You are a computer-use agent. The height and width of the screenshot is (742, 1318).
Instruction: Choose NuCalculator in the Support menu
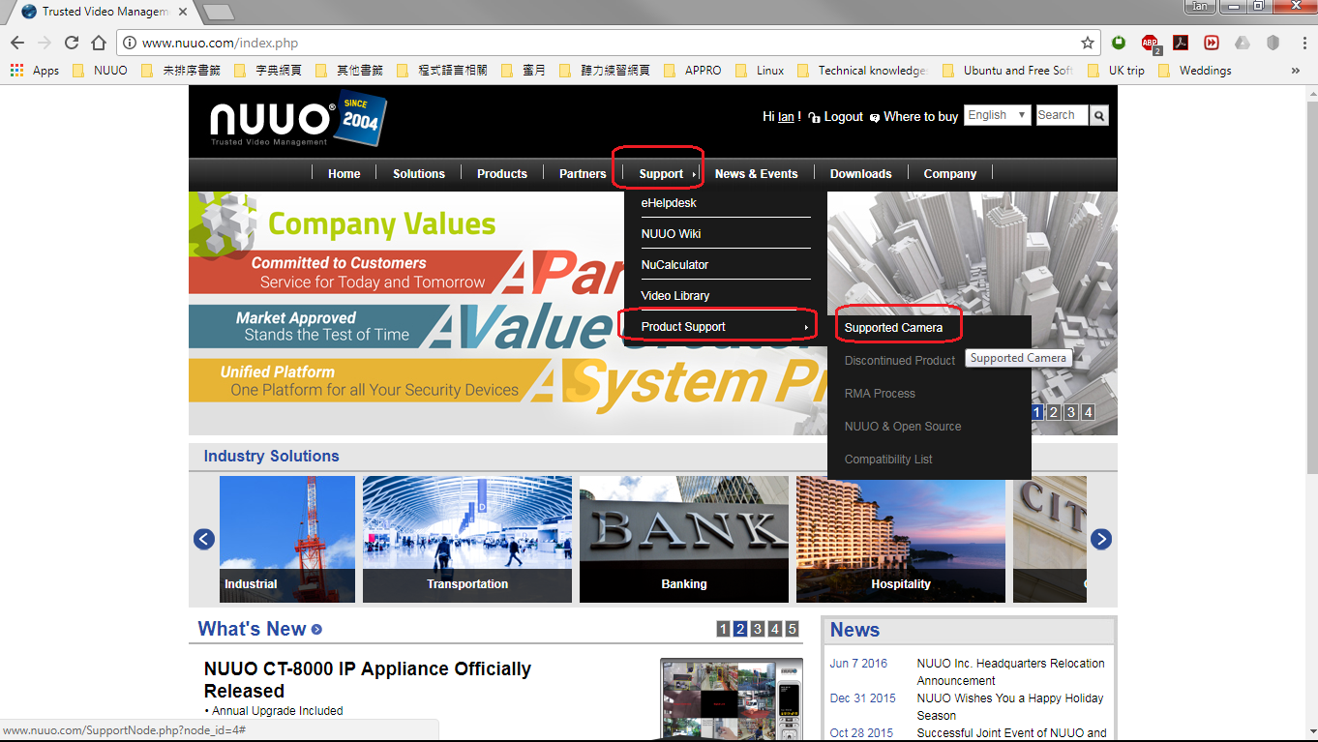(x=674, y=265)
